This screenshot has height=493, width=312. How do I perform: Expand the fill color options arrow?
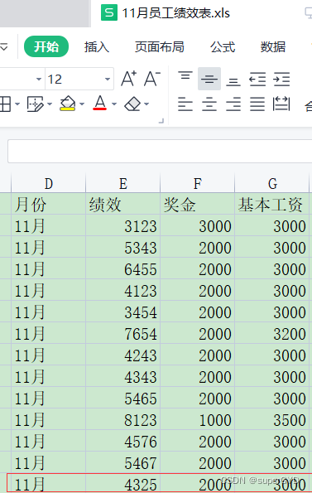[82, 104]
